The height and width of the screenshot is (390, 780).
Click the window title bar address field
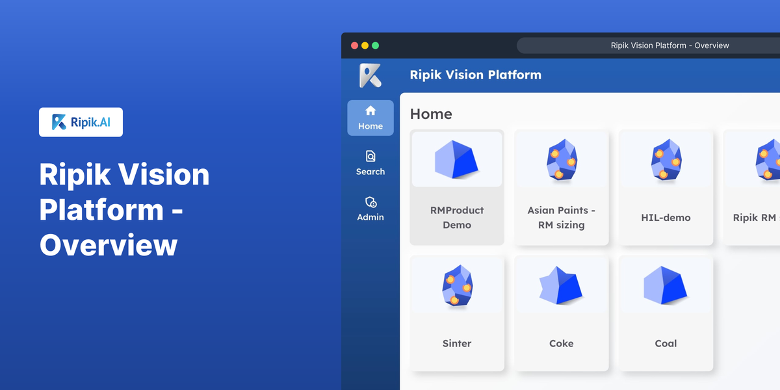tap(649, 45)
